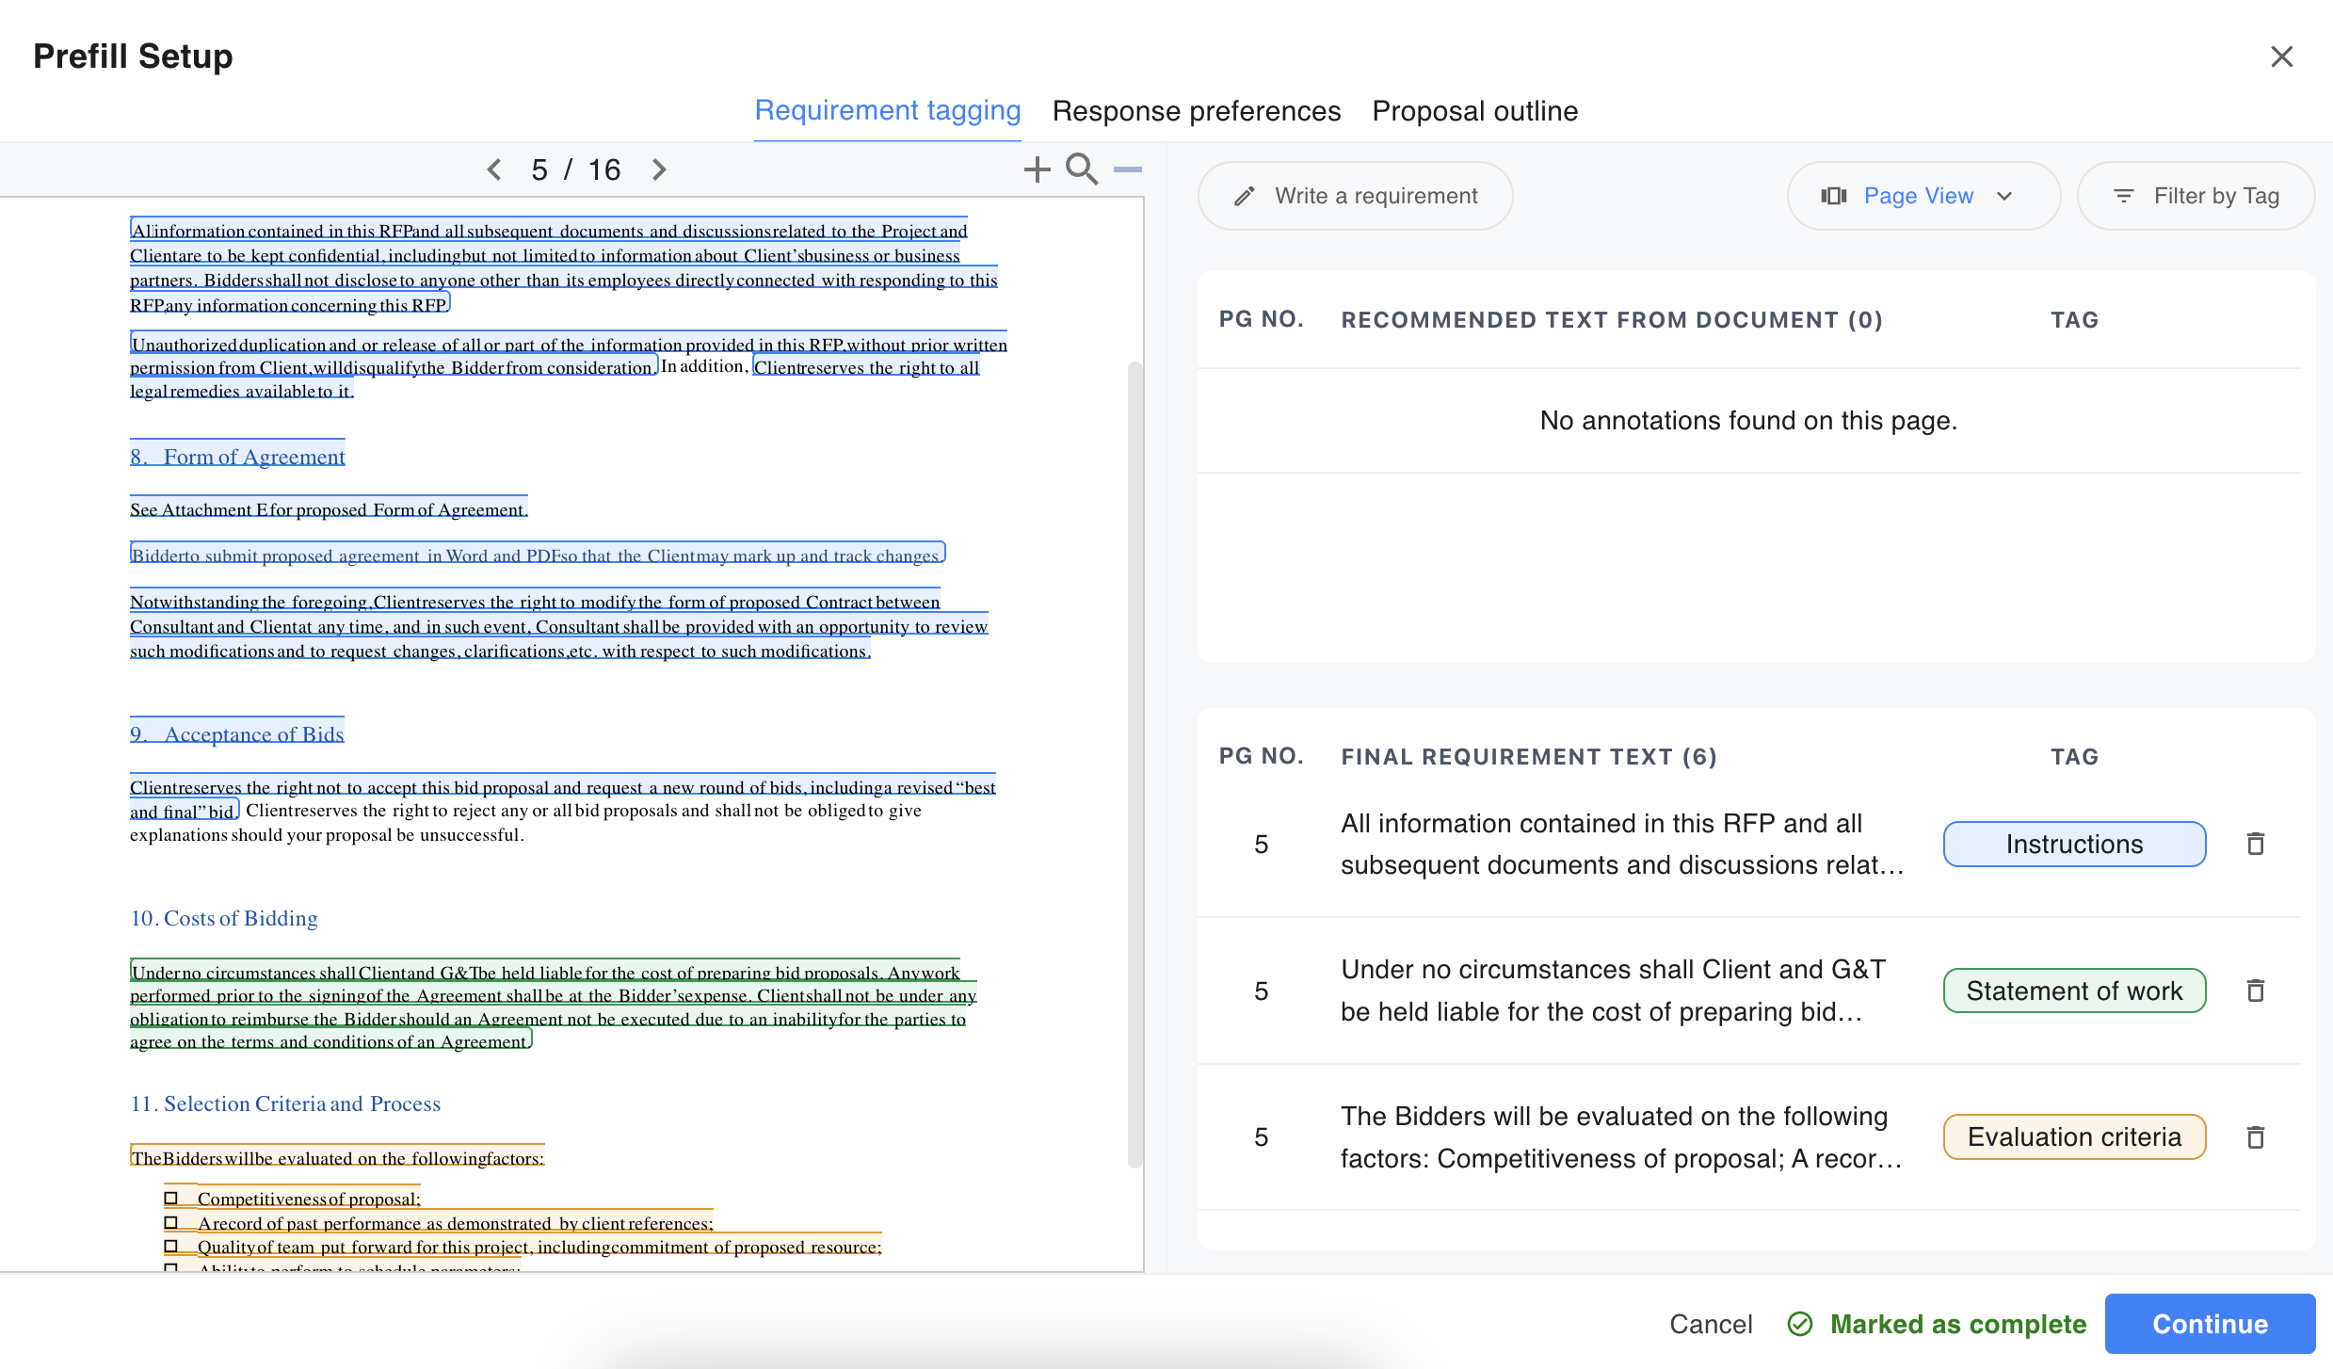The width and height of the screenshot is (2333, 1369).
Task: Delete the Instructions requirement row
Action: pyautogui.click(x=2255, y=844)
